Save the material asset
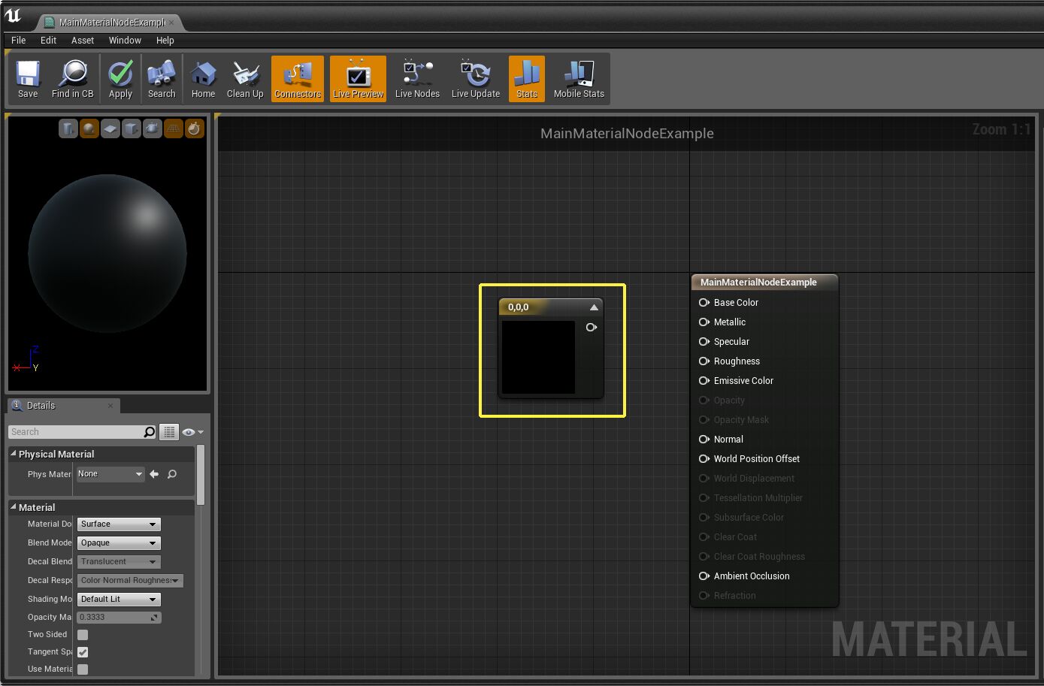This screenshot has height=686, width=1044. 27,78
